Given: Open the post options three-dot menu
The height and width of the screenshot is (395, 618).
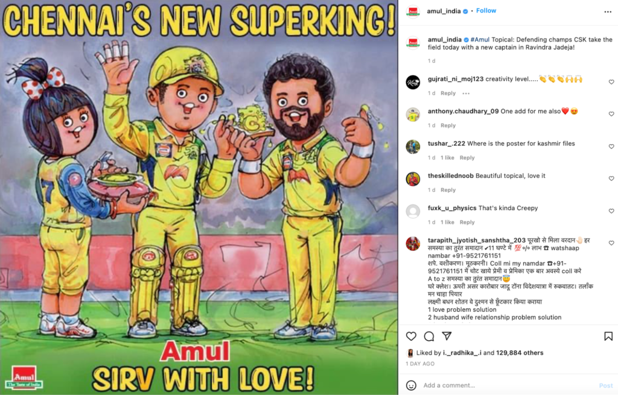Looking at the screenshot, I should tap(608, 12).
